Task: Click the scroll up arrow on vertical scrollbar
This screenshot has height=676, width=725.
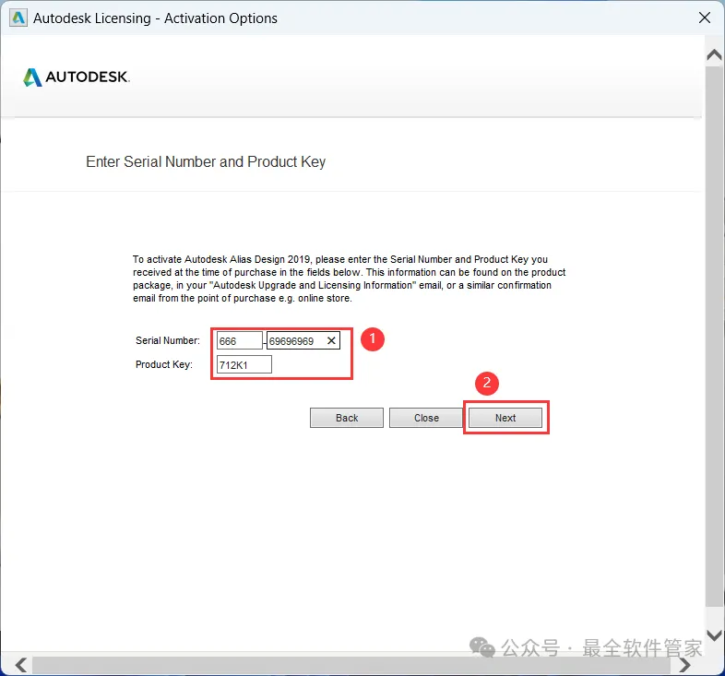Action: [x=714, y=55]
